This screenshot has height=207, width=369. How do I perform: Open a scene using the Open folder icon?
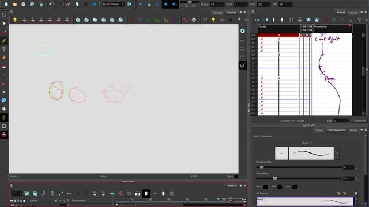[x=15, y=4]
